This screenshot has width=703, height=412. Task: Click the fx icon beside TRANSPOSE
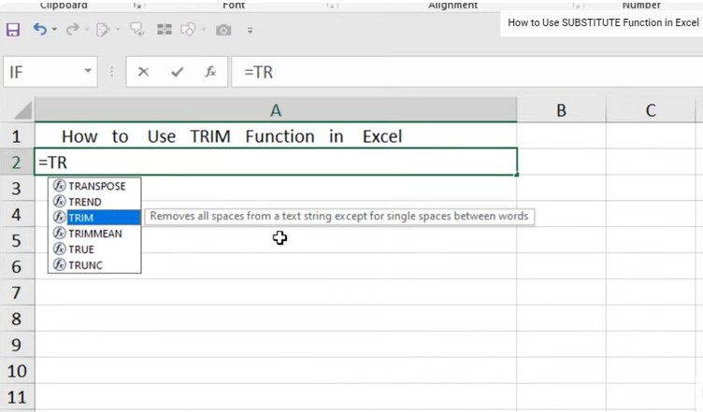[x=59, y=185]
